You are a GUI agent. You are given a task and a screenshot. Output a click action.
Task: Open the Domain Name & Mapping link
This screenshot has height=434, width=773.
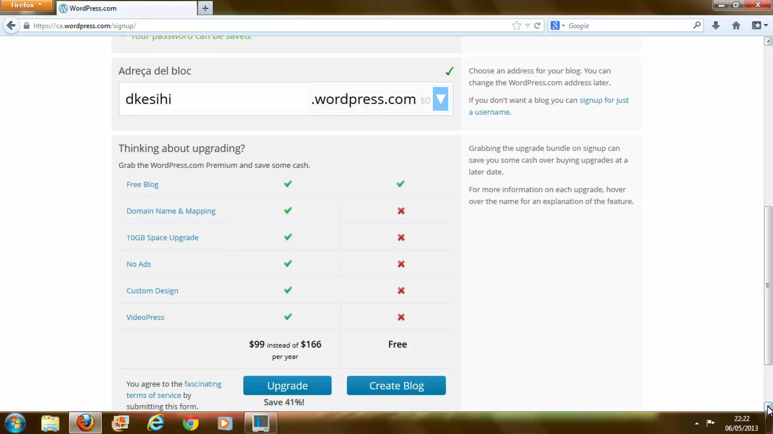point(171,211)
